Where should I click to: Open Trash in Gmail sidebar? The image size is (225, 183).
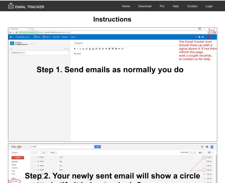[13, 171]
